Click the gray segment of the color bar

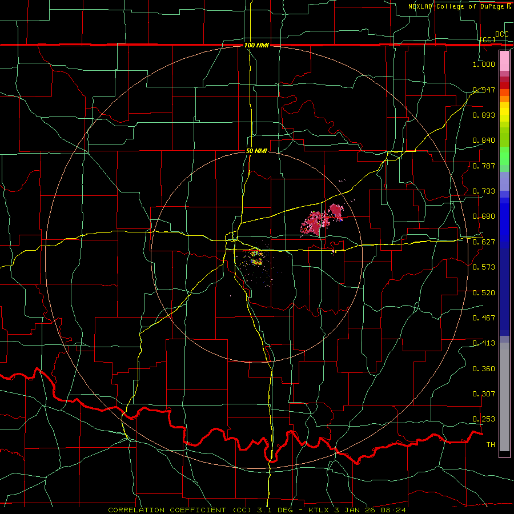pos(504,397)
